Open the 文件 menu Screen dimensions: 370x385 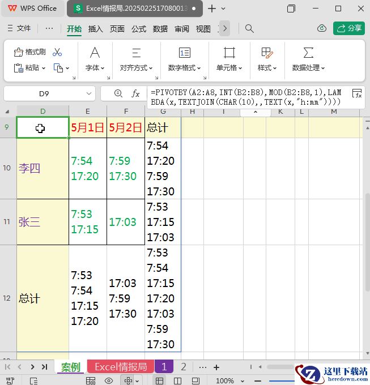[x=19, y=28]
